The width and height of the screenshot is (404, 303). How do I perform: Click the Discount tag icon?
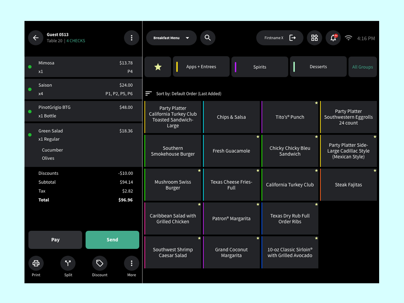(x=100, y=263)
